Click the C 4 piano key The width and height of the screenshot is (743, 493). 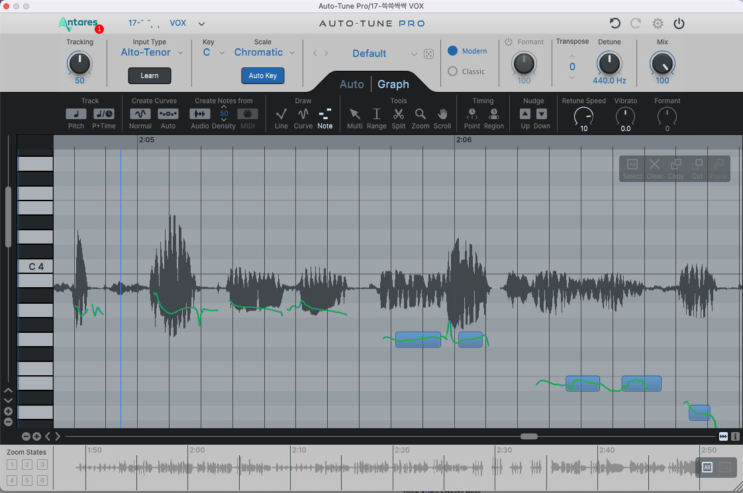tap(35, 267)
